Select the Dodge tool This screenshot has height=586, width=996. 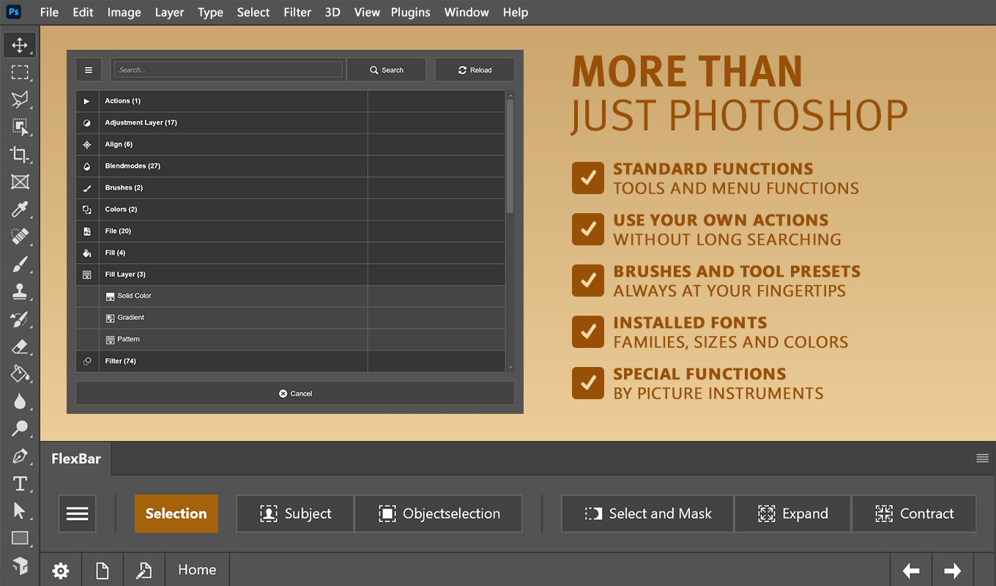point(20,429)
